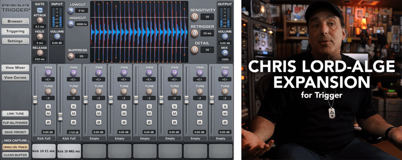
Task: Click the first channel Pan knob
Action: pos(48,73)
